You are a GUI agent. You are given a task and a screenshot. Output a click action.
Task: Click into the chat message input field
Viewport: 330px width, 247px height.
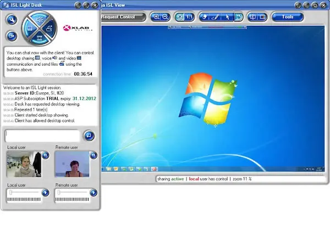(x=42, y=136)
